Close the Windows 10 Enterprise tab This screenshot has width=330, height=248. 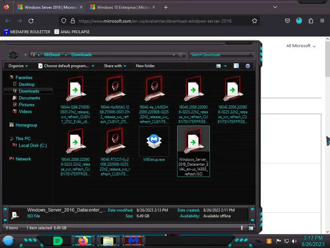[x=154, y=7]
